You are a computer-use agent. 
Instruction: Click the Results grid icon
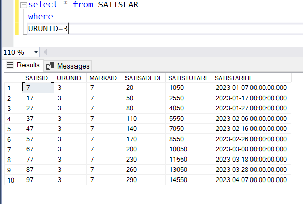[x=10, y=65]
